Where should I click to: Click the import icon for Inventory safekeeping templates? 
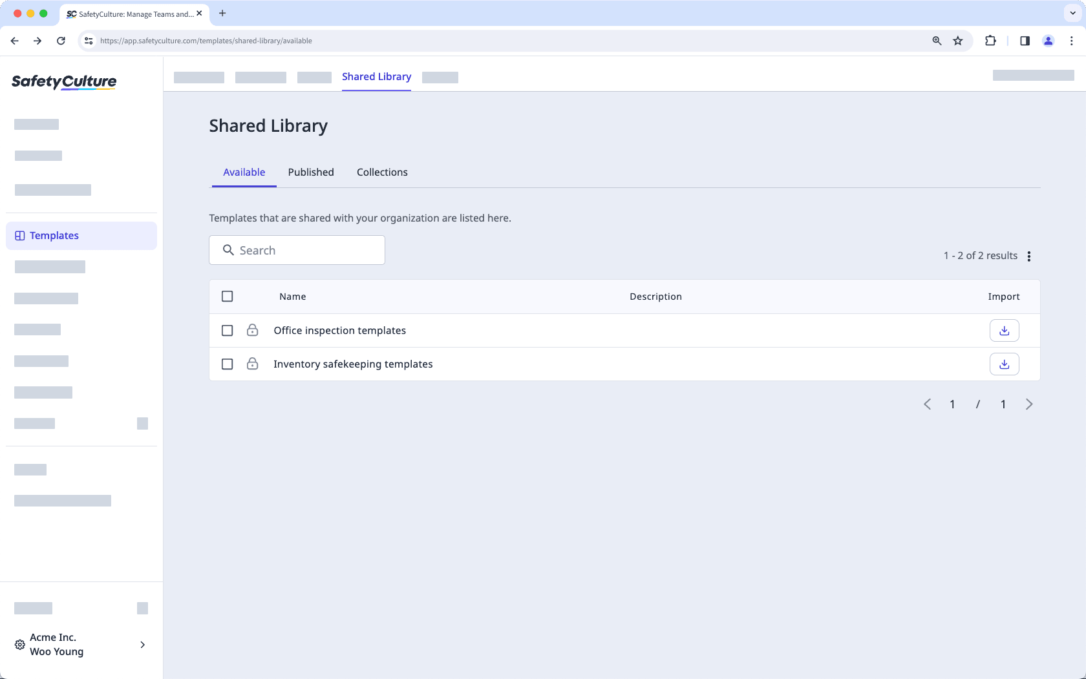coord(1004,364)
